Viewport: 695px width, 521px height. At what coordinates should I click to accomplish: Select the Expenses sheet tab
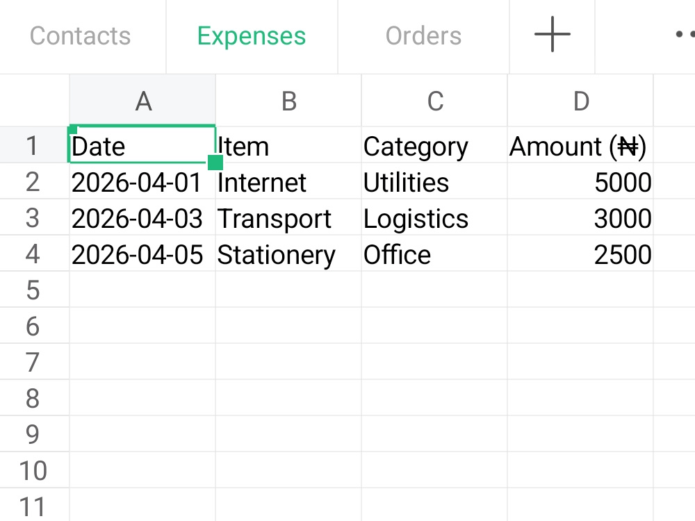(252, 35)
